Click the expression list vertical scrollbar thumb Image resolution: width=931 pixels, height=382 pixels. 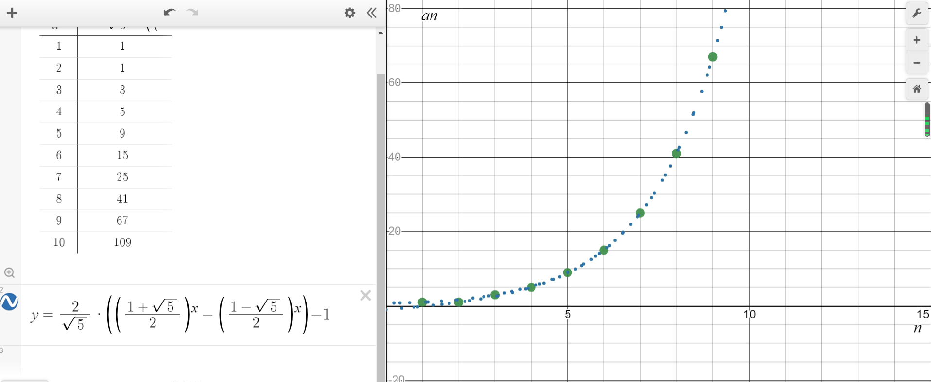coord(380,228)
